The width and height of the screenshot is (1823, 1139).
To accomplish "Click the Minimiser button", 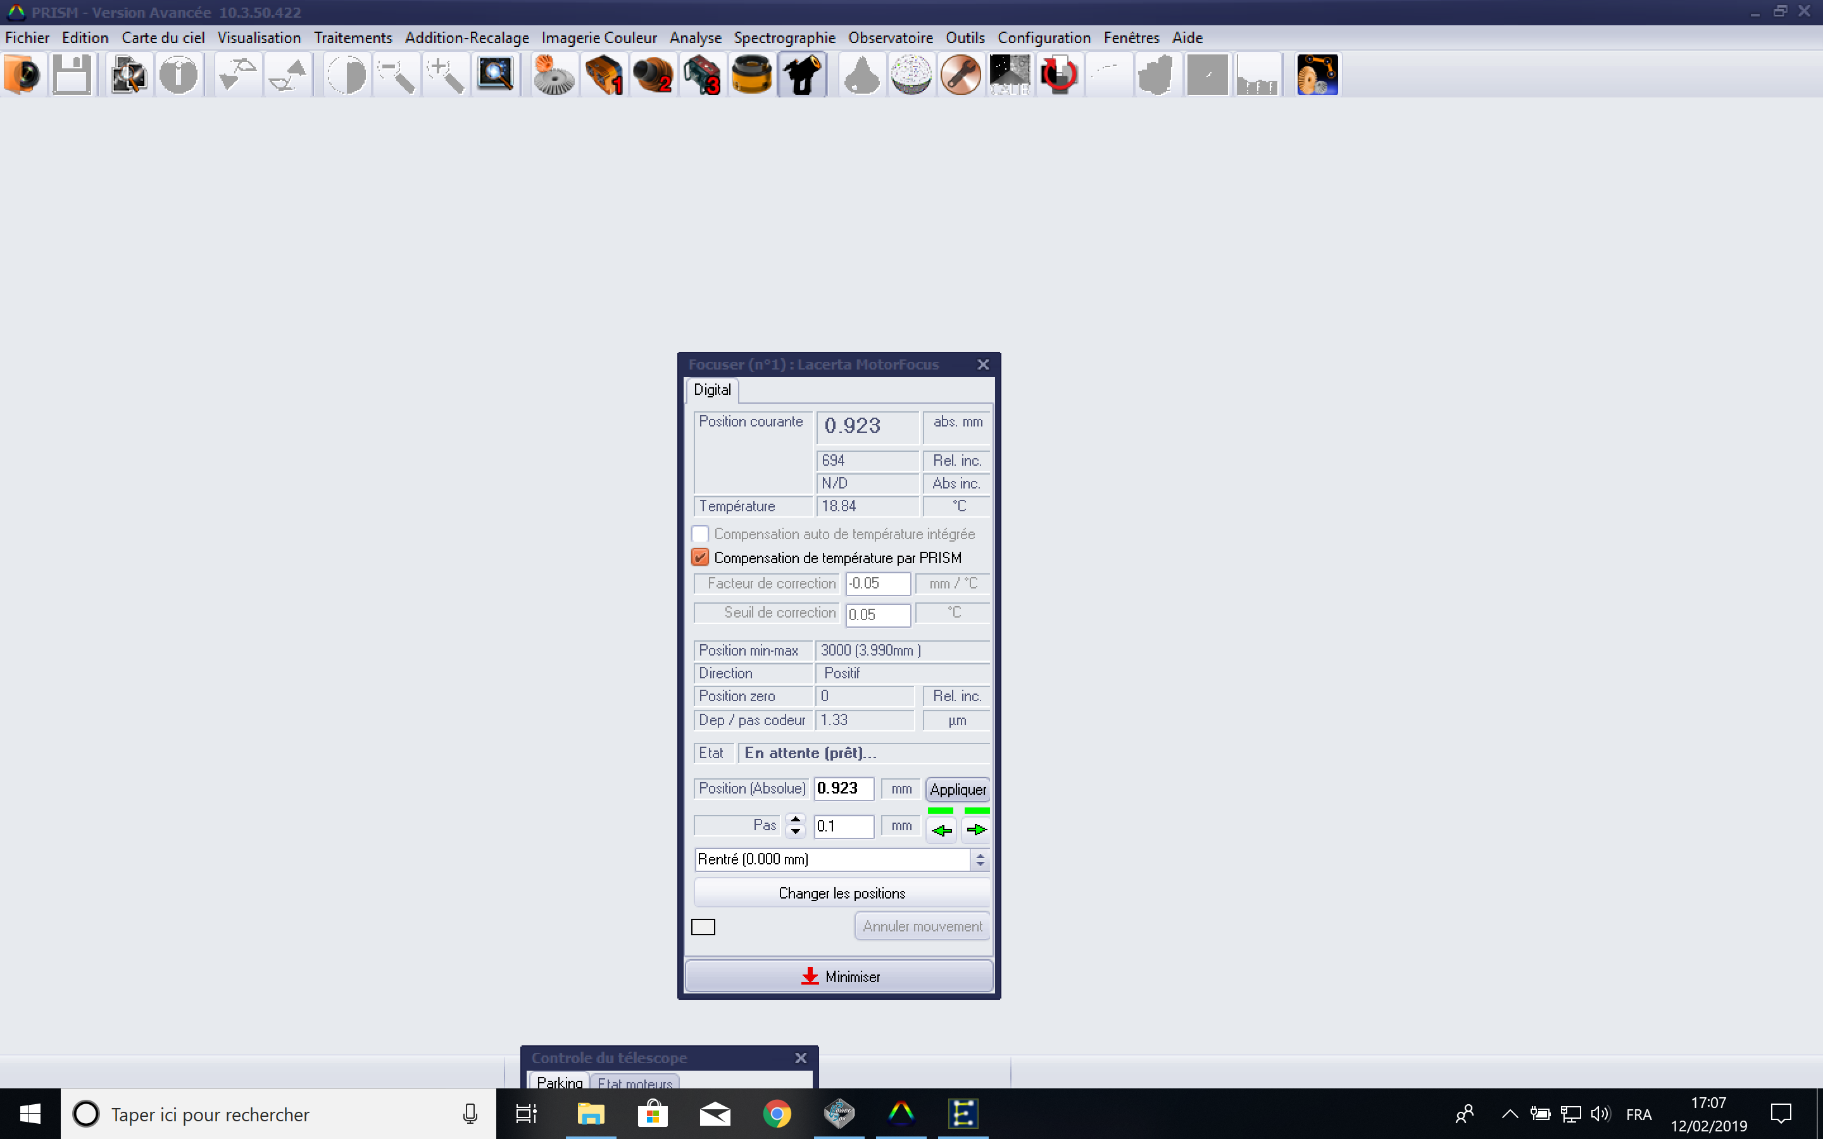I will point(839,976).
